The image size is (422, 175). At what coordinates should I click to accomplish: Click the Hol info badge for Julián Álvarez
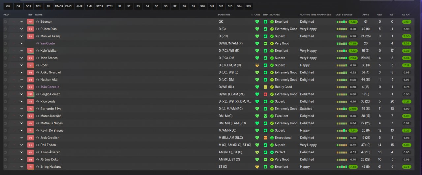[x=31, y=152]
